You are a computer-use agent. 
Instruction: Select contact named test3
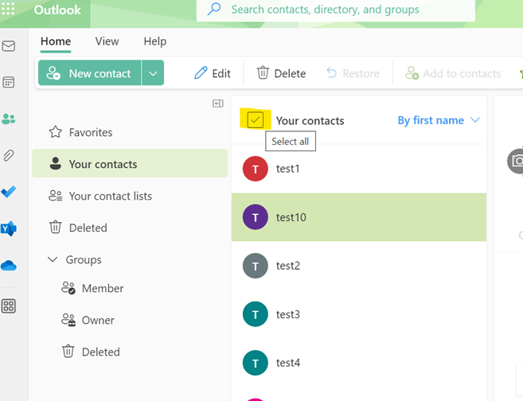click(359, 314)
